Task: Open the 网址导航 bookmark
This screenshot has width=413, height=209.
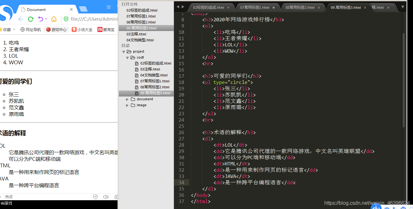Action: (x=30, y=29)
